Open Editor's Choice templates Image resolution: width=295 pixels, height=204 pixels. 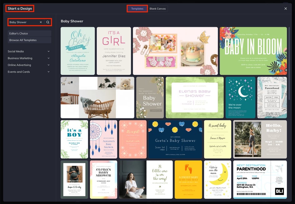pos(29,33)
